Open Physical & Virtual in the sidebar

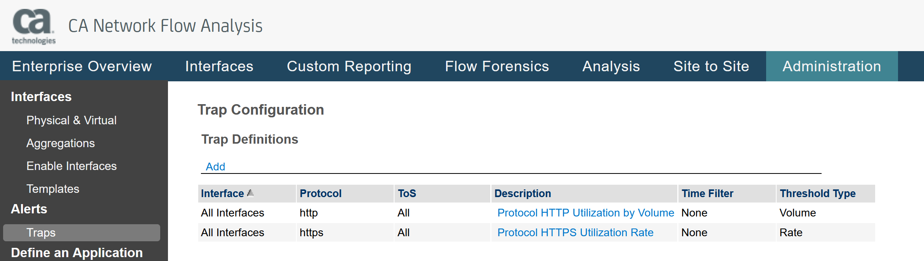(x=71, y=120)
